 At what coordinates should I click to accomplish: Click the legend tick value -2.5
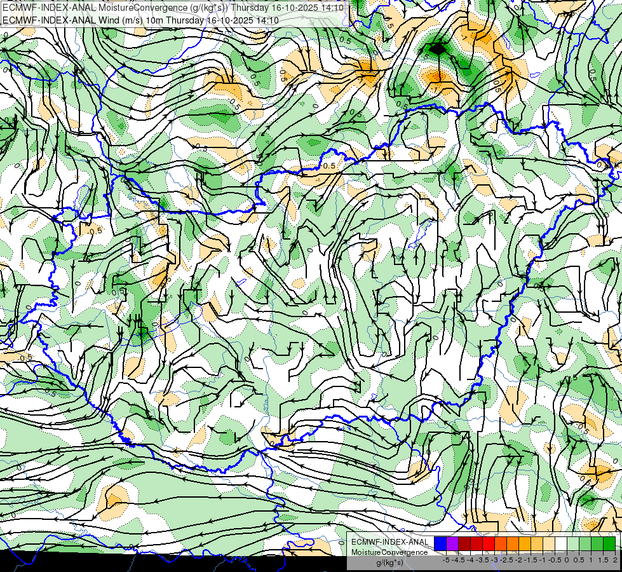506,560
